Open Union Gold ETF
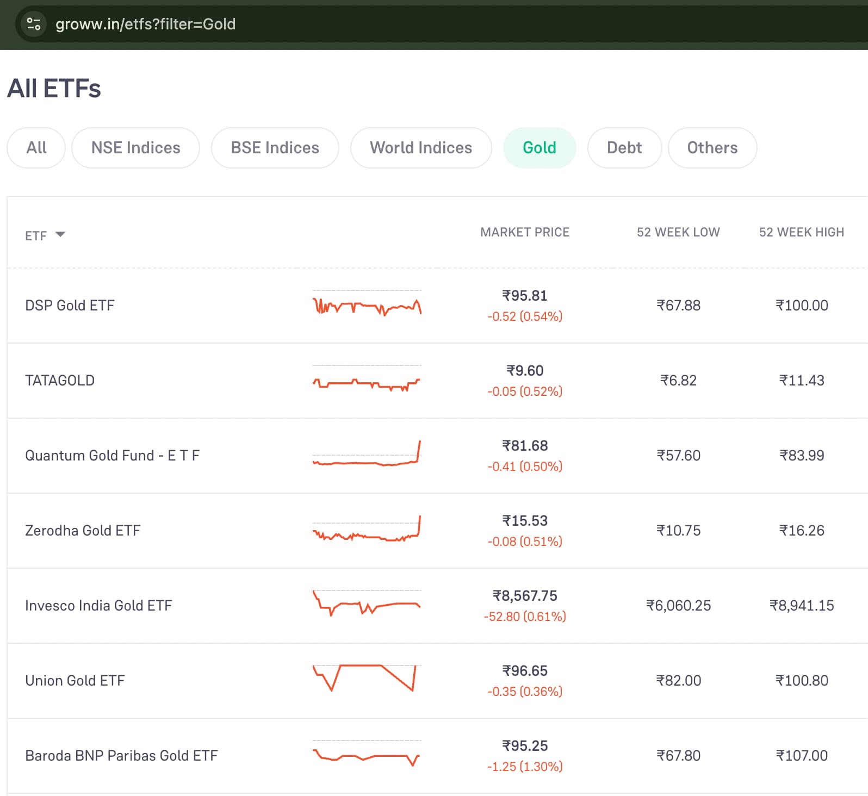Image resolution: width=868 pixels, height=796 pixels. [75, 681]
